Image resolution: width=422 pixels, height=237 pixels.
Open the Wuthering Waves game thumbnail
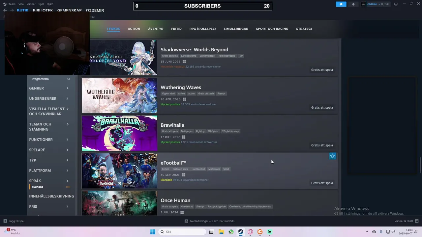(119, 95)
